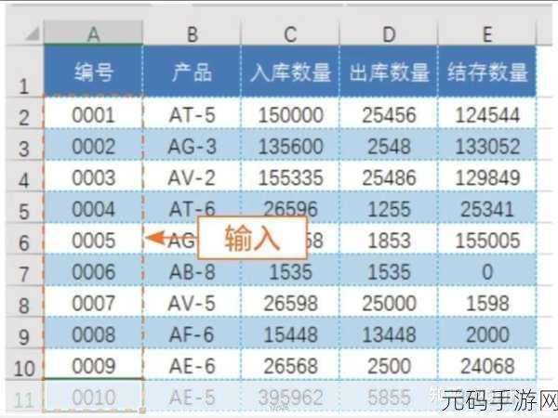The image size is (558, 418).
Task: Select column A header
Action: 93,33
